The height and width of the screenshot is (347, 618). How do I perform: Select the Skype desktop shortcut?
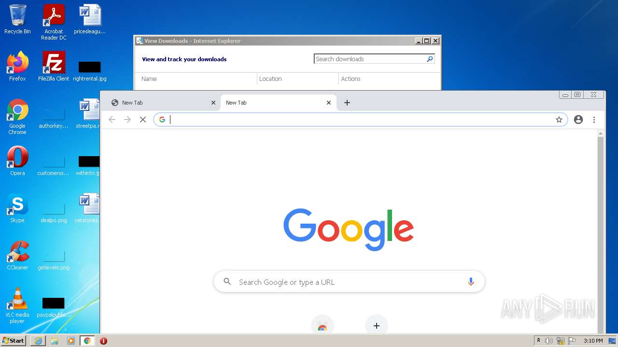(17, 208)
